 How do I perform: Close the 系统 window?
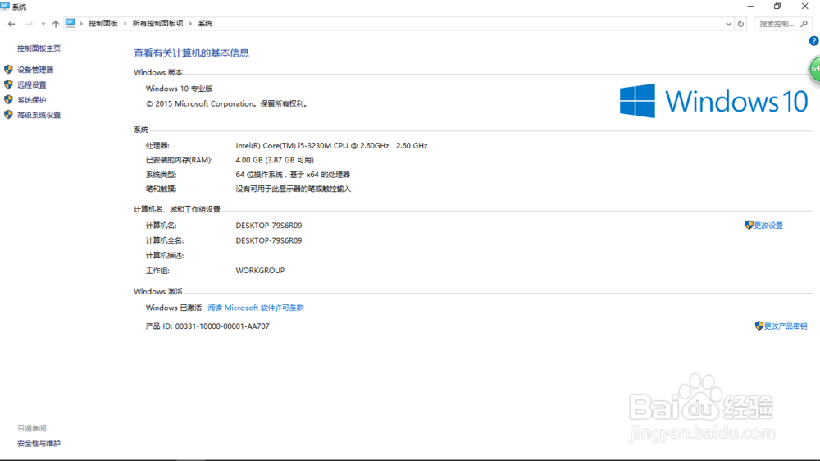(805, 7)
